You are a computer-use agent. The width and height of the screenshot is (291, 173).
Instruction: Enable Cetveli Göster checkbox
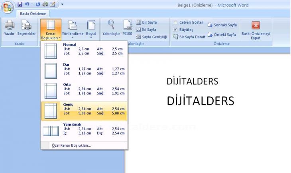[175, 22]
